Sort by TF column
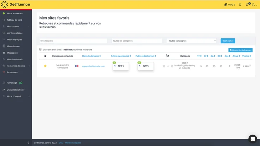Screen dimensions: 260x146 click(199, 56)
